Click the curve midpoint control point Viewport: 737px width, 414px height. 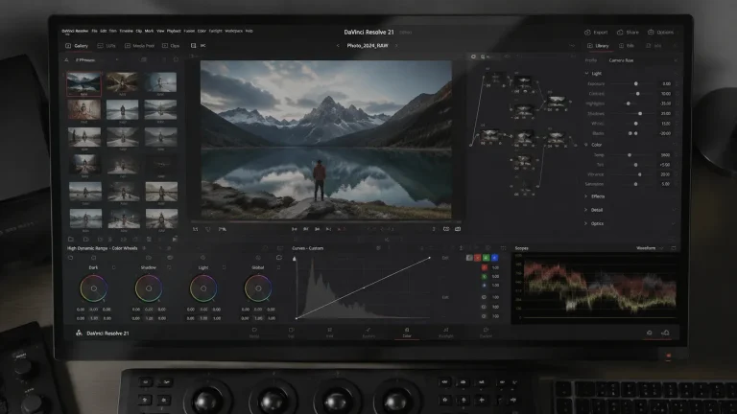365,287
